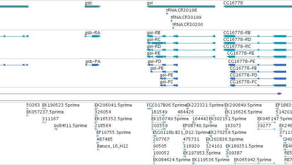
Task: Click the tRNA:CR30200 arrow marker
Action: 173,28
